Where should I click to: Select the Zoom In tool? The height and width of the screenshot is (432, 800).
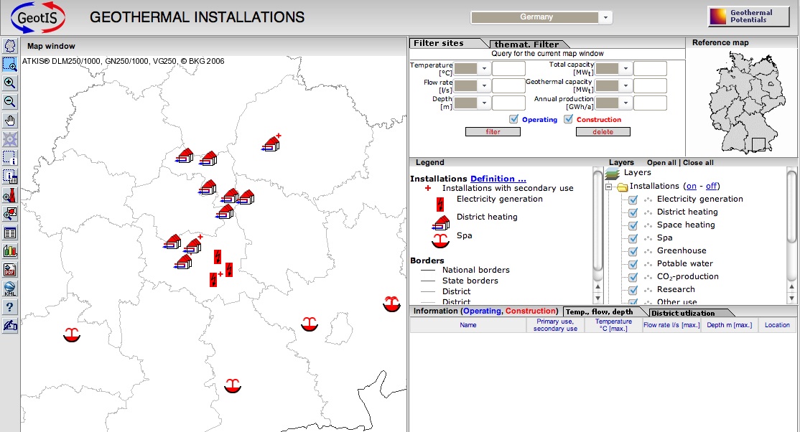[x=9, y=83]
